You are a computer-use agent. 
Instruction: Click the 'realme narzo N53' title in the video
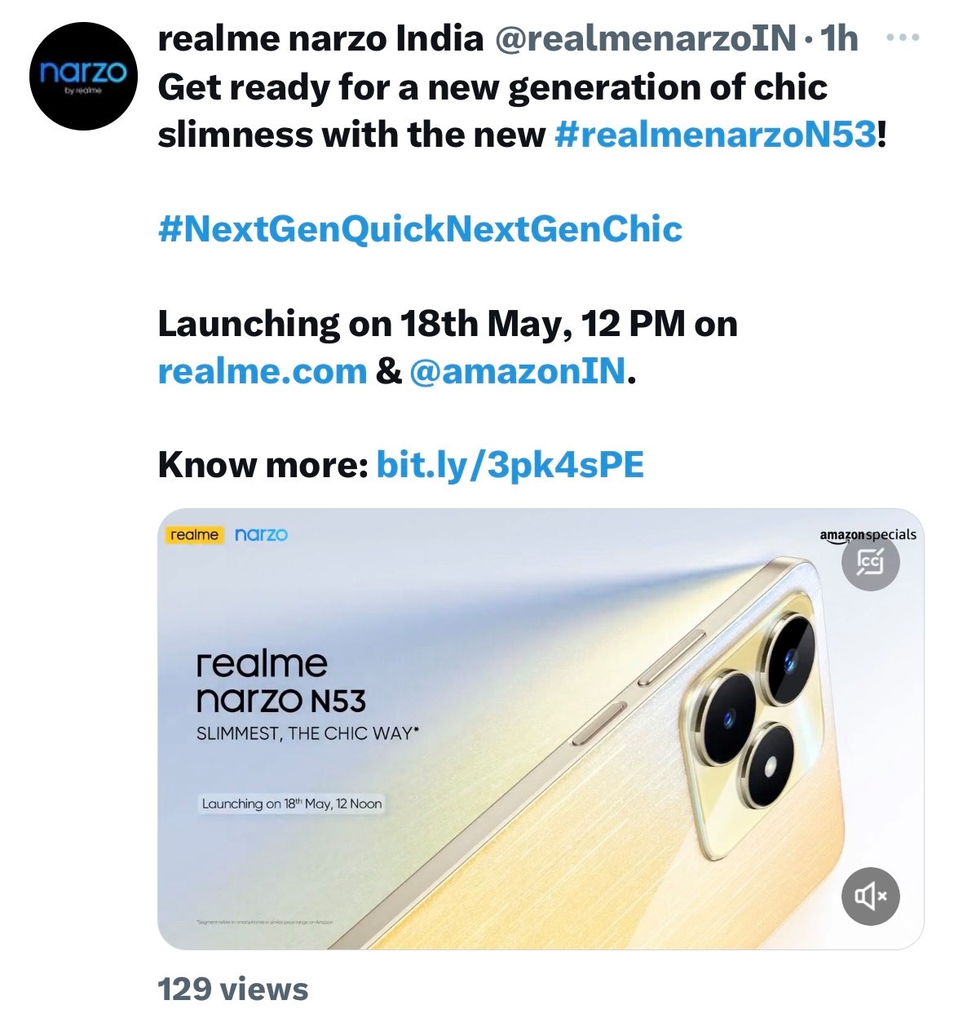(x=280, y=683)
